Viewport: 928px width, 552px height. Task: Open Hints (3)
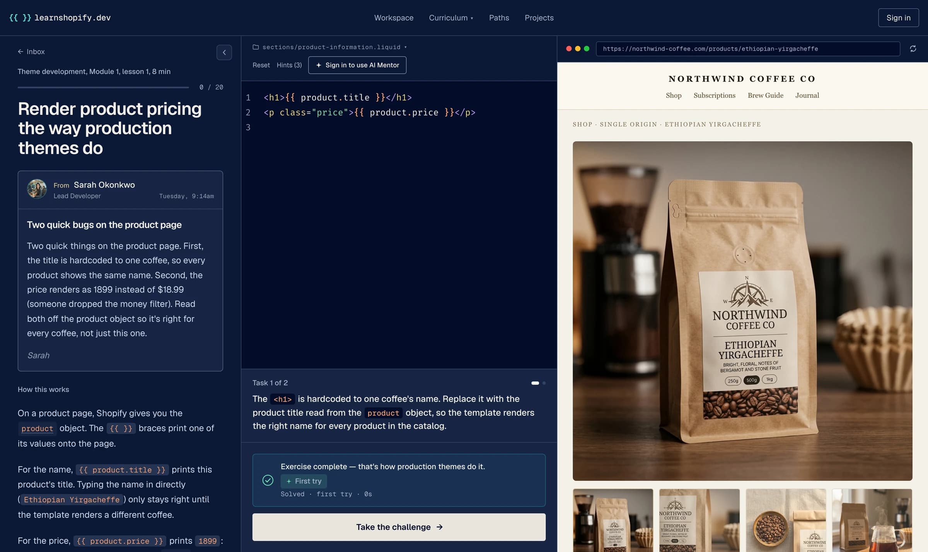click(x=289, y=65)
